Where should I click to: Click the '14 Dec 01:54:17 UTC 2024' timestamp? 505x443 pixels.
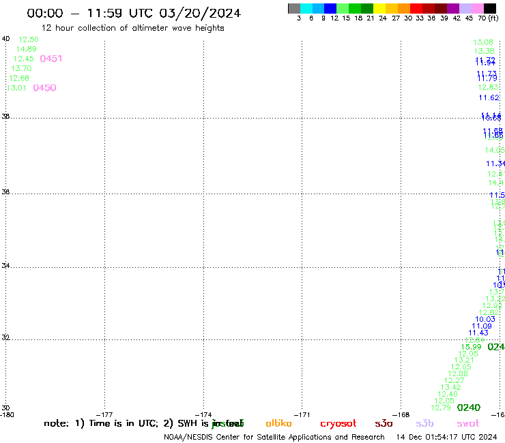click(446, 438)
